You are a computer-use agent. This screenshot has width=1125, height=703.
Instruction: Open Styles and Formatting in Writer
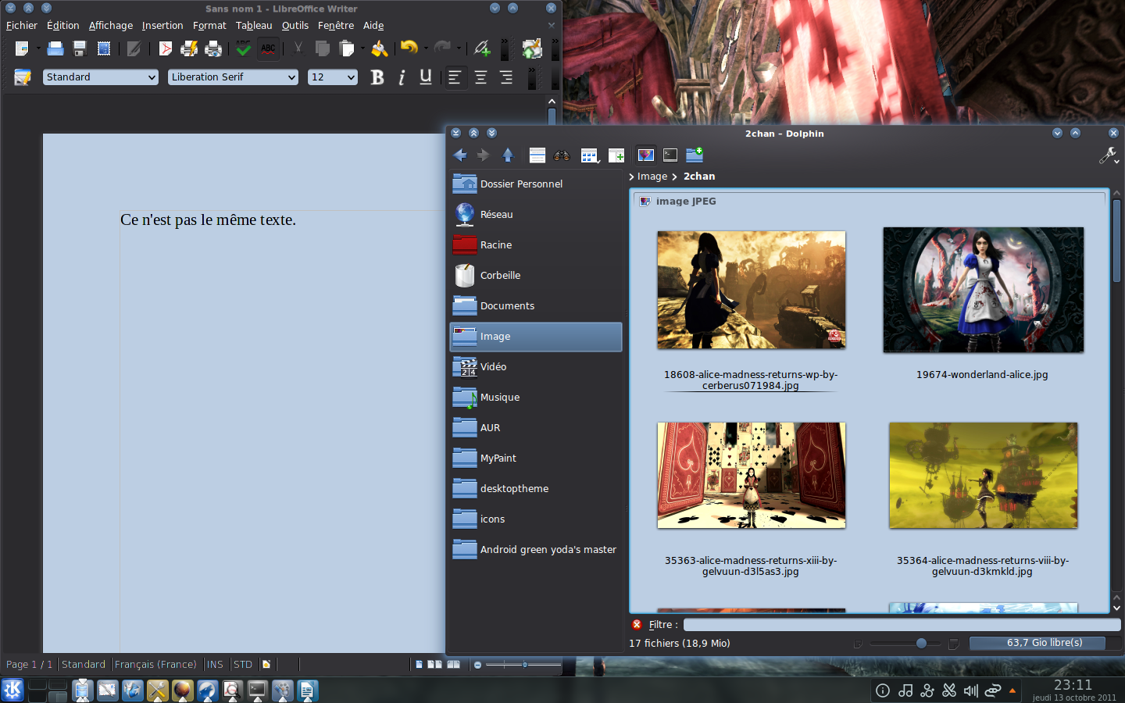(22, 77)
